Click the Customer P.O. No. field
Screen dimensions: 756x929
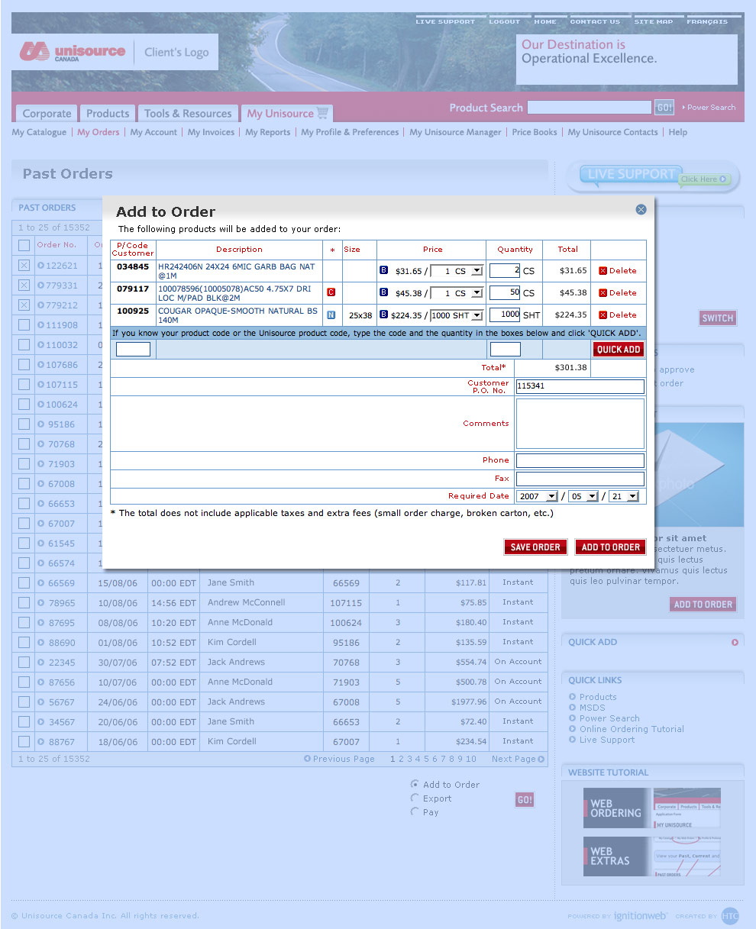[580, 386]
